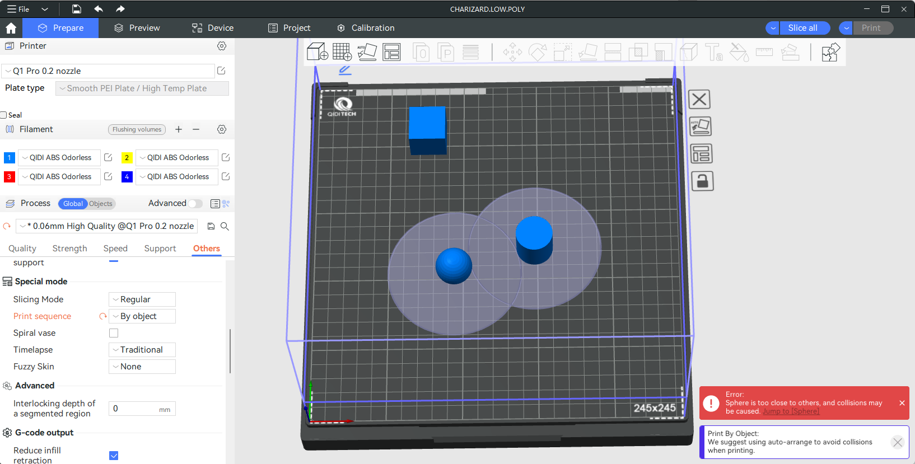Expand the Fuzzy Skin dropdown

142,367
